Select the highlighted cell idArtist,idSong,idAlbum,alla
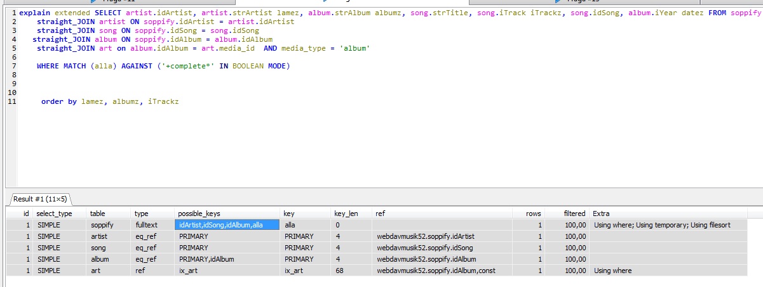763x287 pixels. 227,225
